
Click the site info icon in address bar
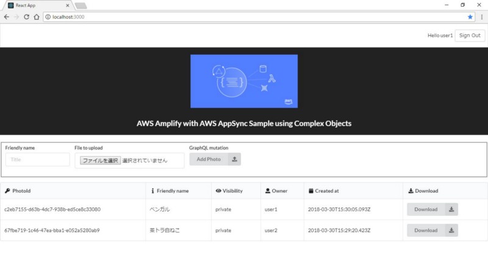(48, 17)
